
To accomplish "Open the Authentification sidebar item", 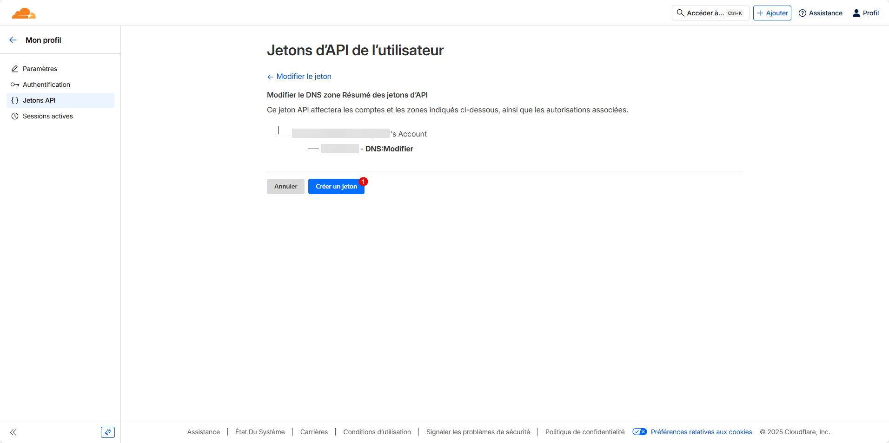I will coord(46,85).
